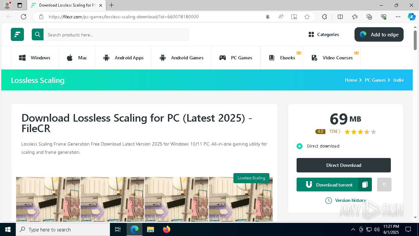Add page to favorites star icon
Image resolution: width=419 pixels, height=236 pixels.
[x=307, y=17]
